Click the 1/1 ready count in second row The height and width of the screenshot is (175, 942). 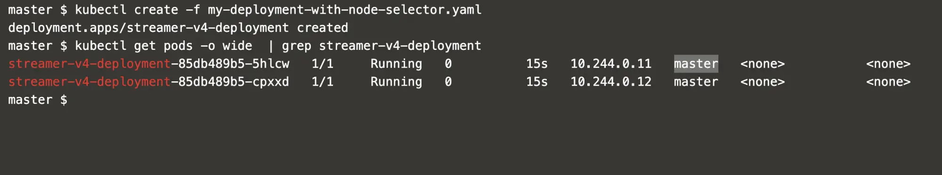coord(322,81)
